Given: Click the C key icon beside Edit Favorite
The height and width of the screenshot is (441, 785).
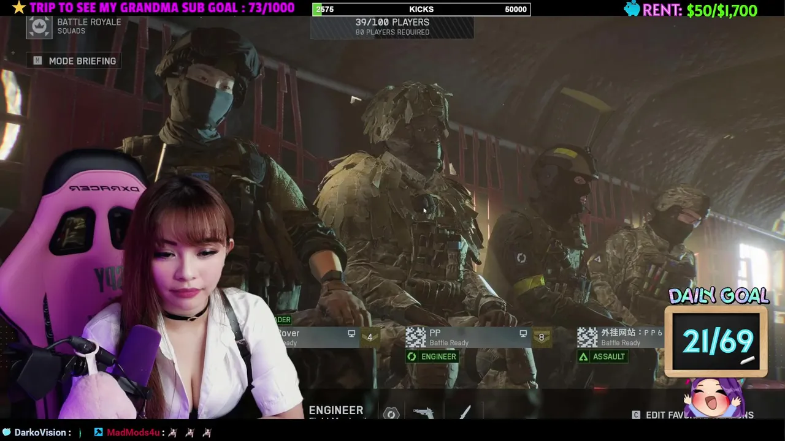Looking at the screenshot, I should pyautogui.click(x=636, y=415).
